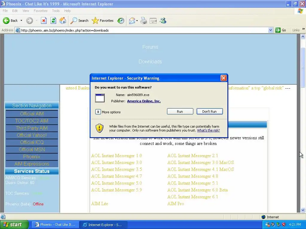Refresh the page with the green arrows icon
Screen dimensions: 306x229
click(53, 21)
